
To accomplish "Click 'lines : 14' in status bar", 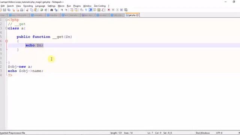I will (128, 133).
